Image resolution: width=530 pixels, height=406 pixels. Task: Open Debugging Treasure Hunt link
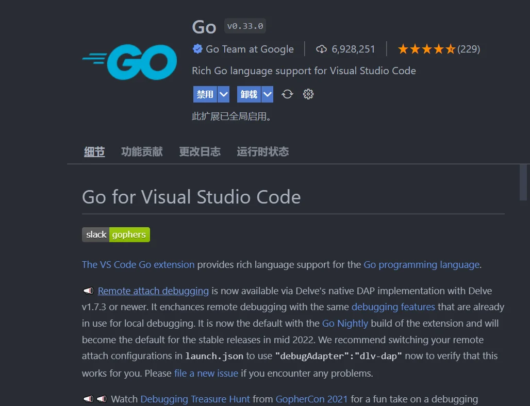point(195,399)
